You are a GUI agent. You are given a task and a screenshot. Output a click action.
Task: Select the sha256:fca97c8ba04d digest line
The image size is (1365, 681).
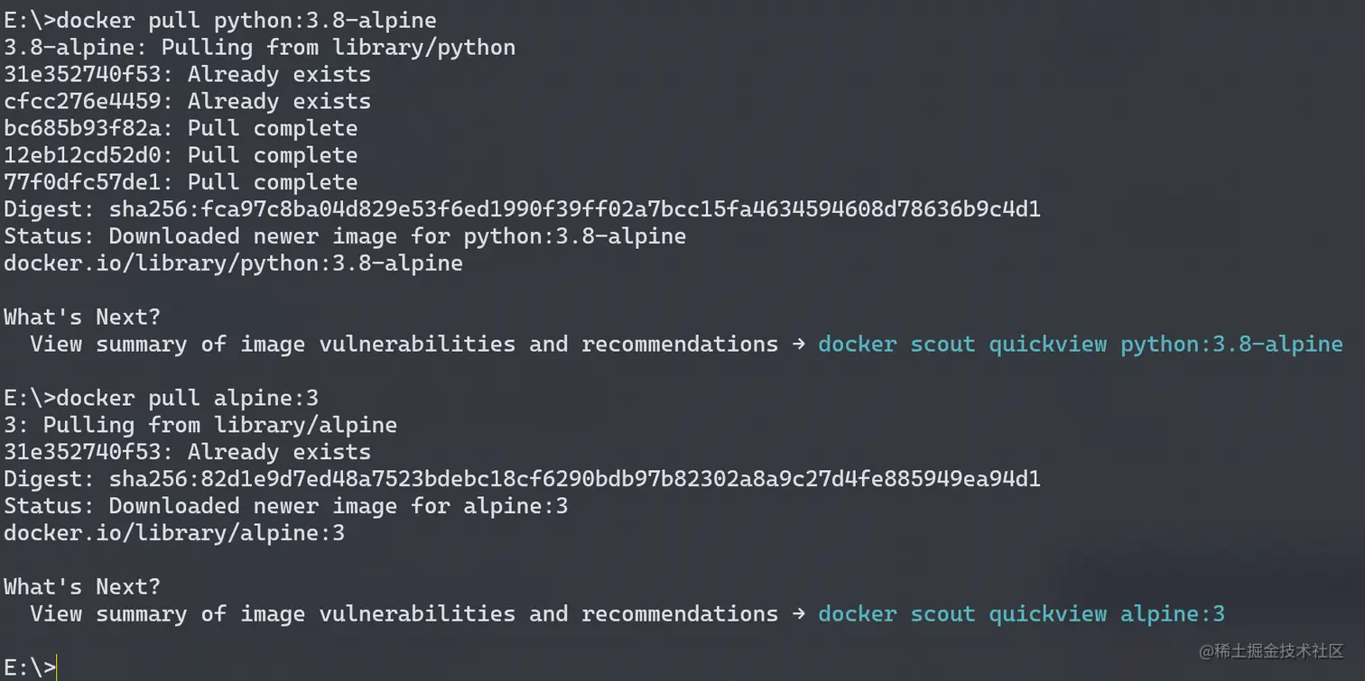pyautogui.click(x=522, y=209)
